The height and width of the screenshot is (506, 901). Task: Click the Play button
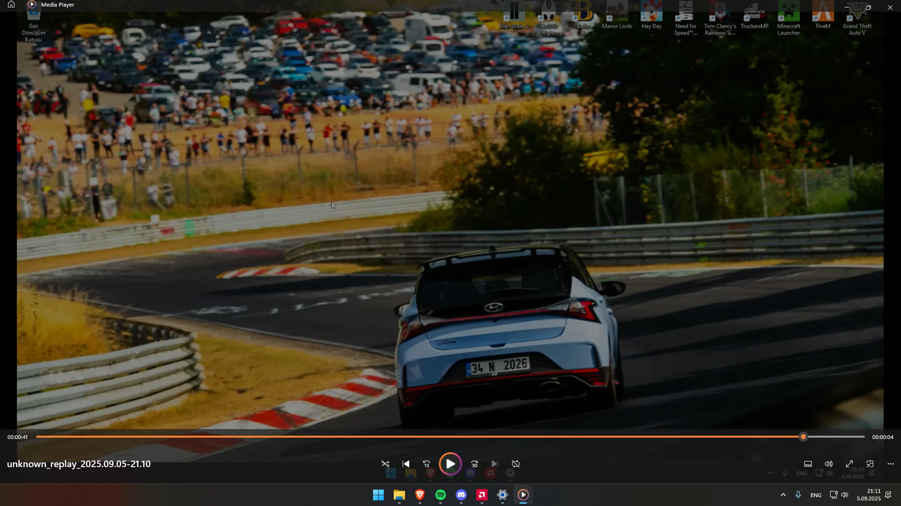coord(450,464)
